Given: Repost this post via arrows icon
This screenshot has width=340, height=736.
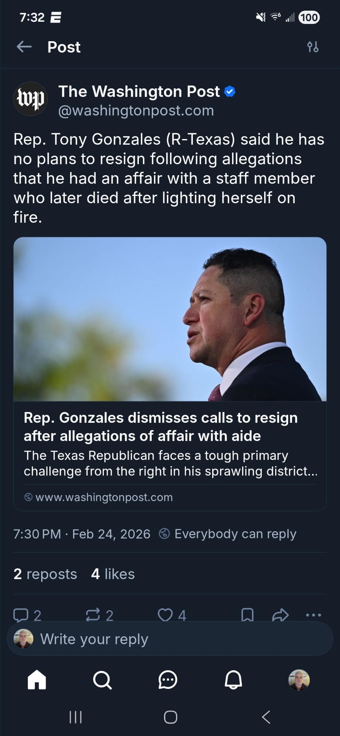Looking at the screenshot, I should (93, 614).
